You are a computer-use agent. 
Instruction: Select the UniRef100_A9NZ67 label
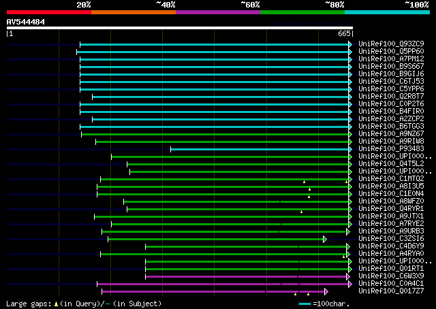point(391,134)
